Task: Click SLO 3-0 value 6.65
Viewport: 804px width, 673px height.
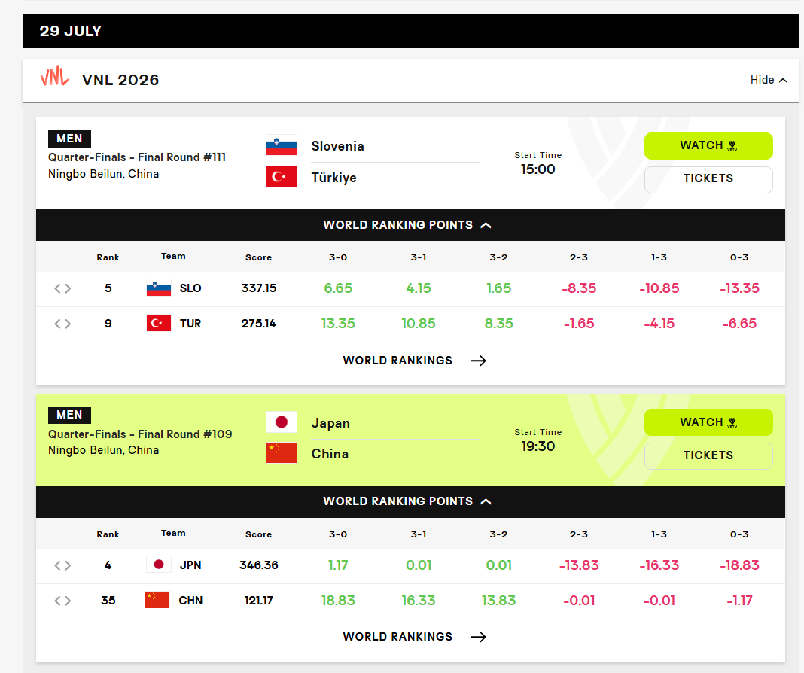Action: tap(338, 288)
